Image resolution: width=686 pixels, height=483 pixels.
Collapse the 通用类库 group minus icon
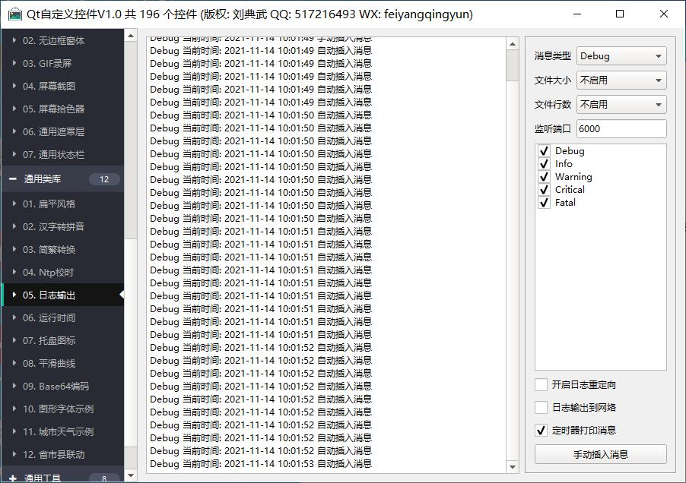coord(13,179)
